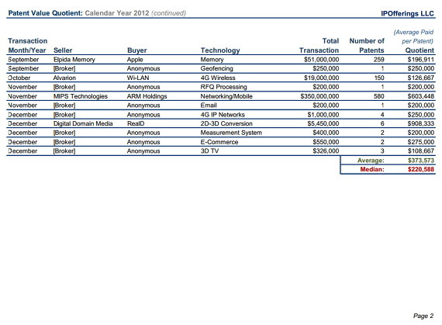Click the 'Measurement System' technology cell
Image resolution: width=442 pixels, height=325 pixels.
[231, 133]
